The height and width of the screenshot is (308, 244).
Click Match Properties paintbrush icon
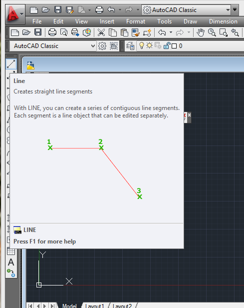[x=136, y=32]
